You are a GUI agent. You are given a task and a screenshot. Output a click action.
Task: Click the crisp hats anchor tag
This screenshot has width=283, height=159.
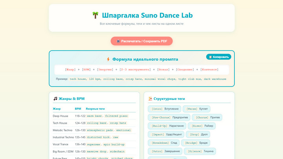(118, 123)
